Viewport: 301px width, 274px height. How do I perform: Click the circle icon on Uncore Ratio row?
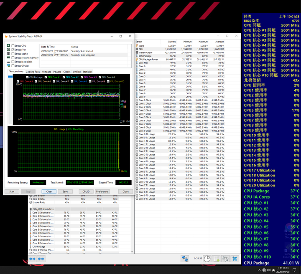click(x=31, y=202)
